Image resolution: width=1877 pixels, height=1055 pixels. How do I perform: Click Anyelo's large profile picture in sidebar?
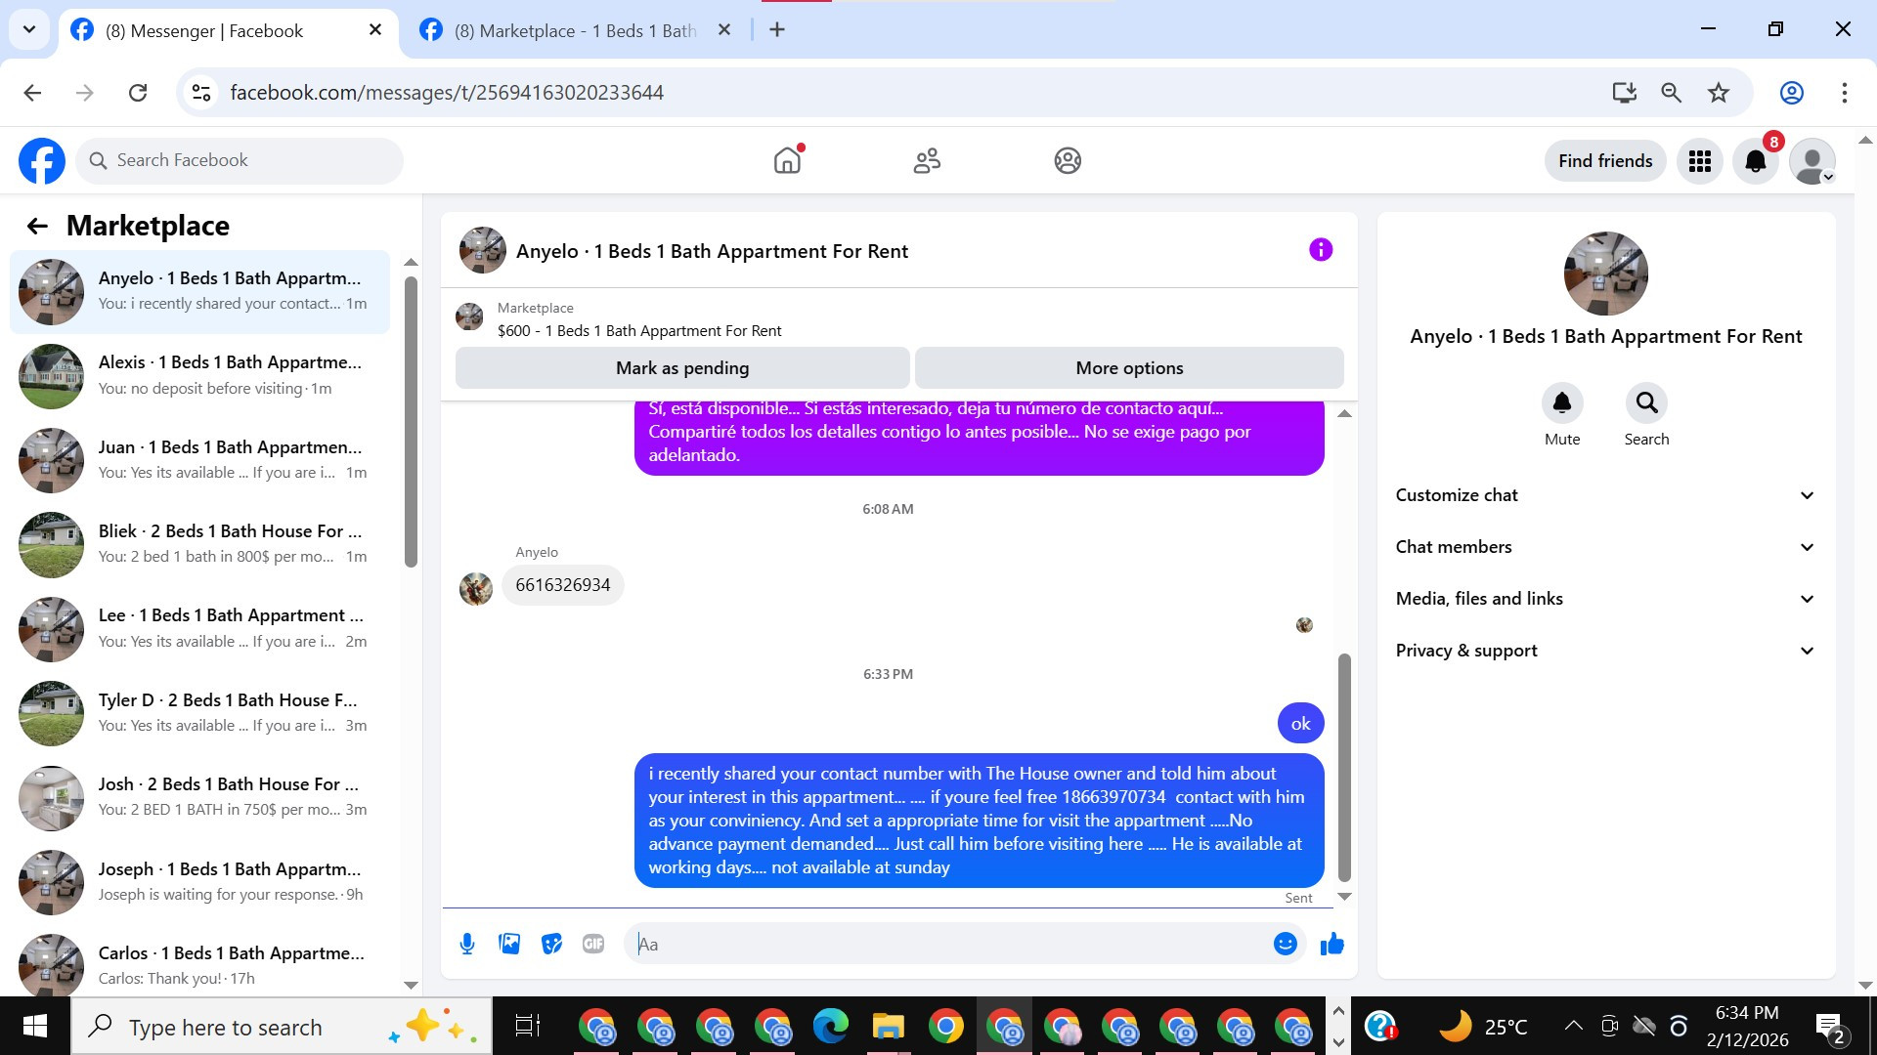[x=1606, y=274]
